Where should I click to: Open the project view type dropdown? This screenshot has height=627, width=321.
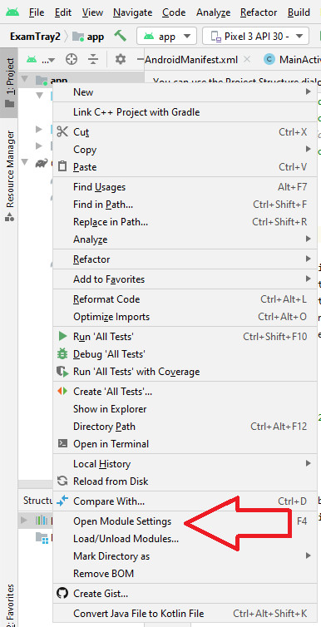pos(41,60)
